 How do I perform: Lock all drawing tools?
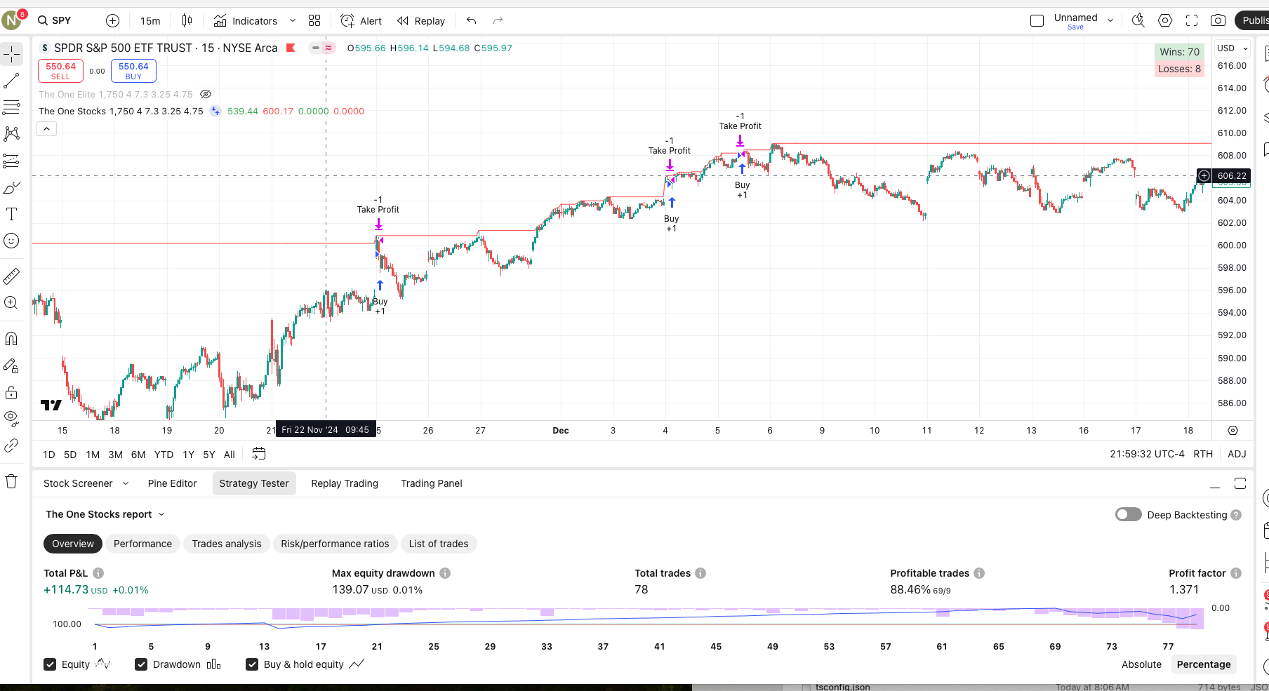12,392
